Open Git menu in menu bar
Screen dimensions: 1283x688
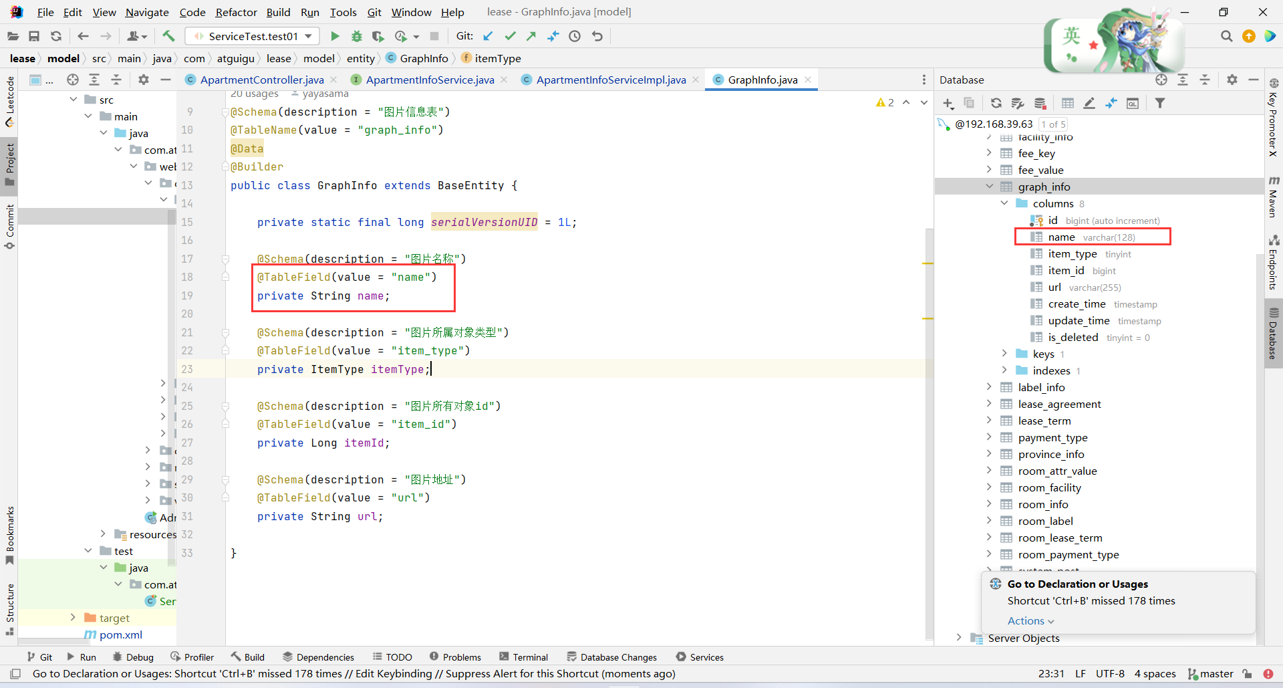tap(374, 12)
